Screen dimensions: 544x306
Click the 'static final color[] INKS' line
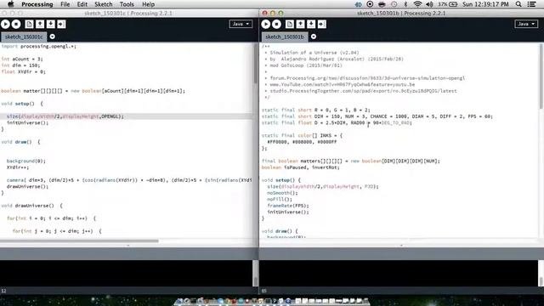coord(303,135)
